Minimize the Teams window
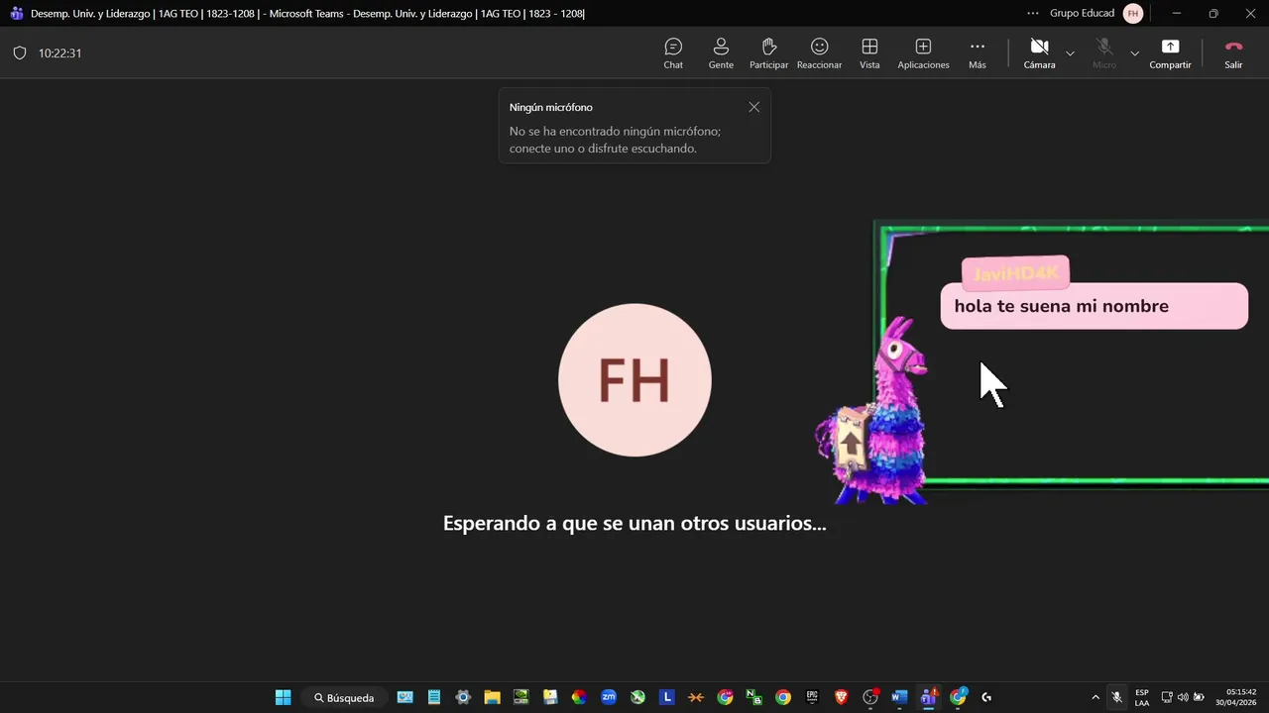 click(x=1177, y=14)
